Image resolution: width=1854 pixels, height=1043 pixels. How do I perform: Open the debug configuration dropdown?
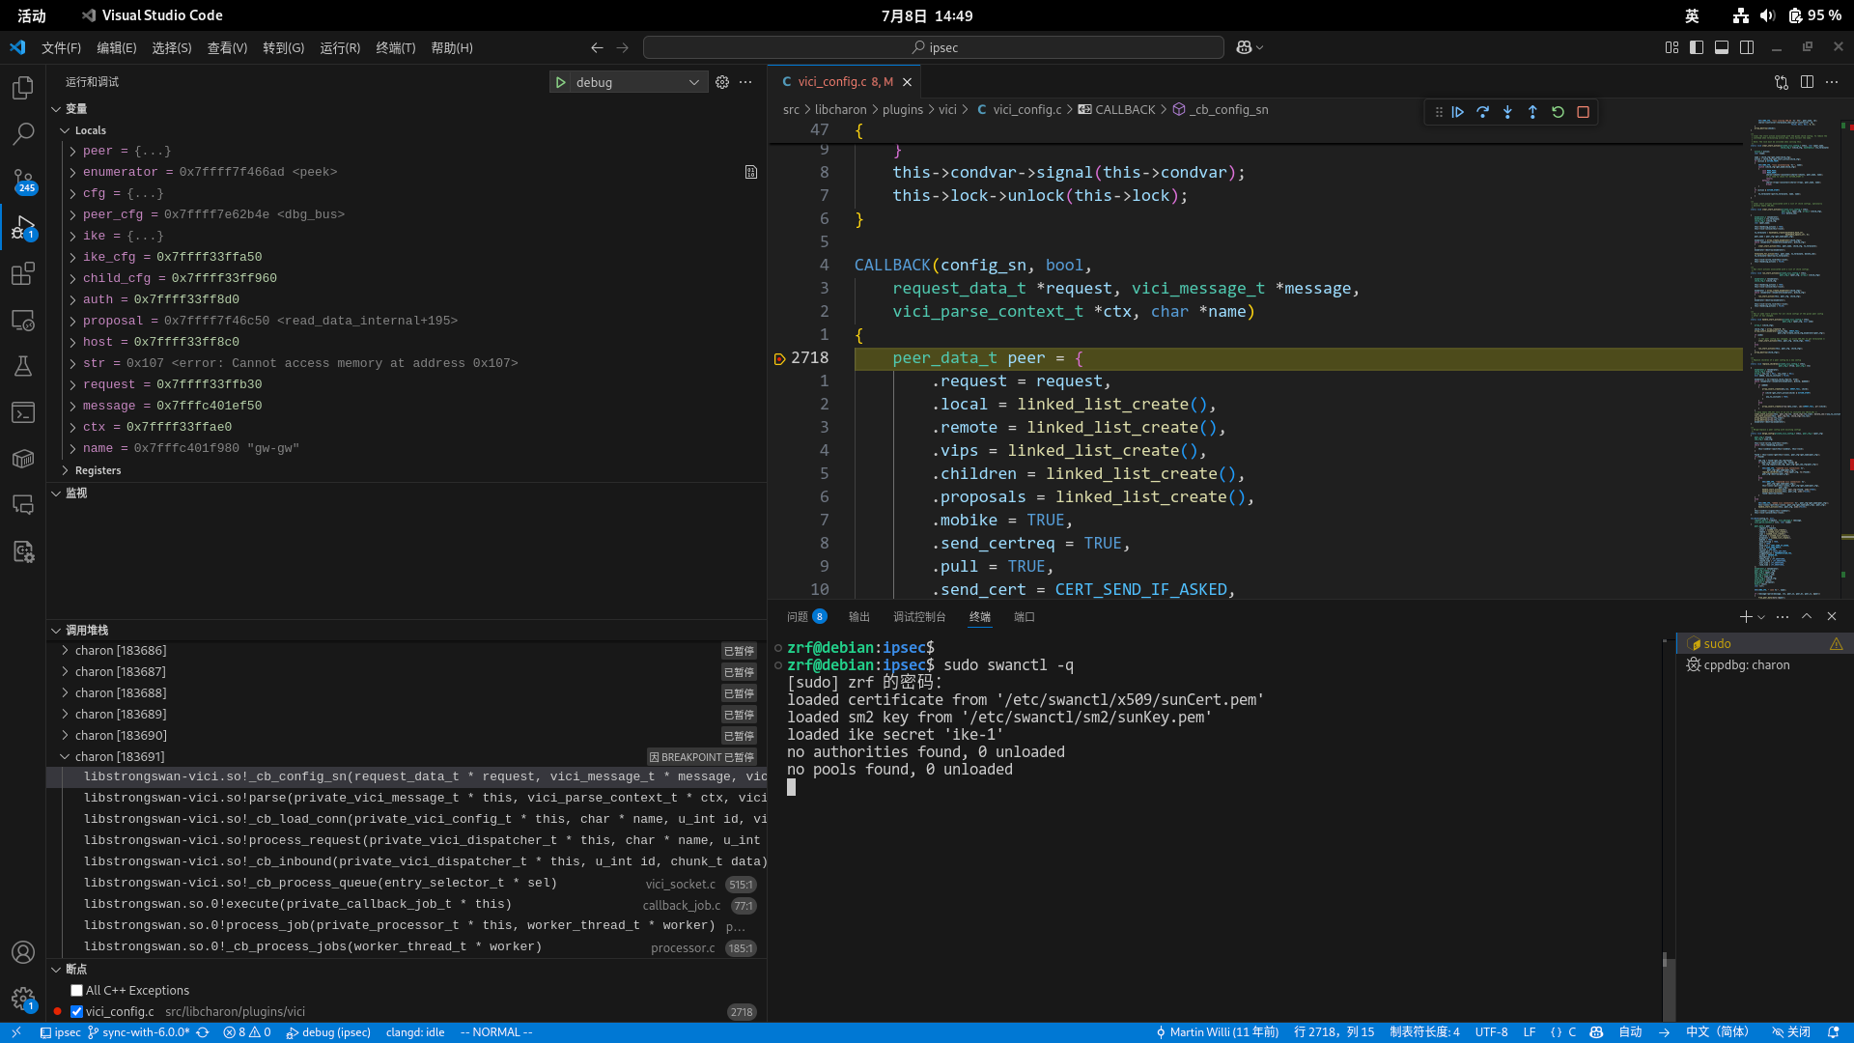(639, 82)
